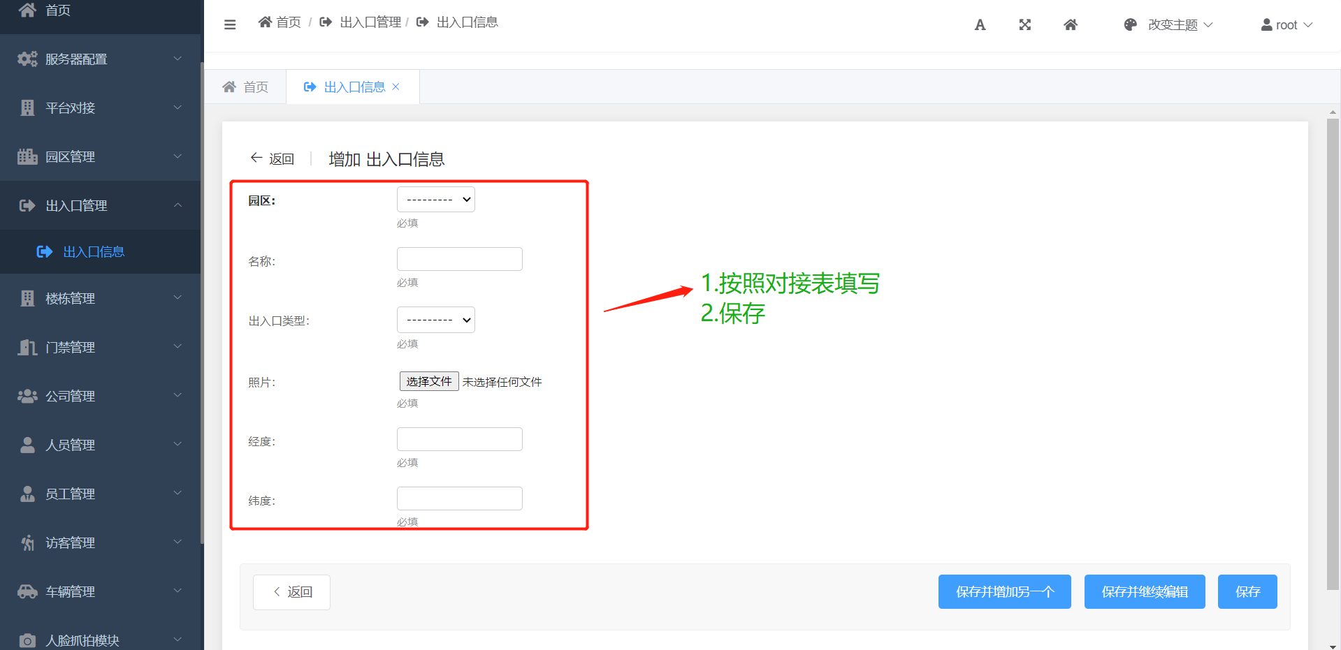1341x650 pixels.
Task: Open the root user menu
Action: [1286, 25]
